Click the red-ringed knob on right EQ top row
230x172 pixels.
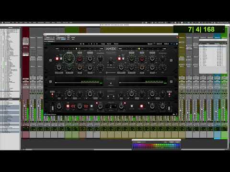[142, 59]
